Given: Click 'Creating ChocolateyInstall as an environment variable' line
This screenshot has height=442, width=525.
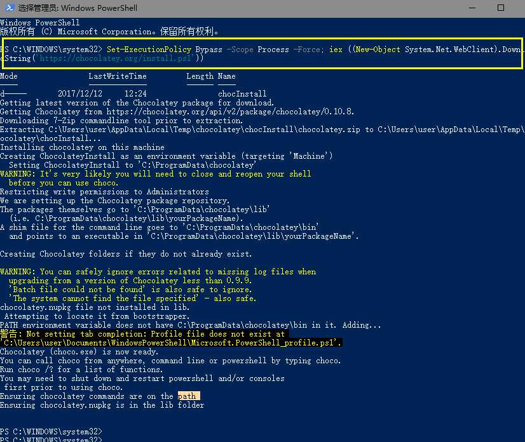Looking at the screenshot, I should point(167,156).
